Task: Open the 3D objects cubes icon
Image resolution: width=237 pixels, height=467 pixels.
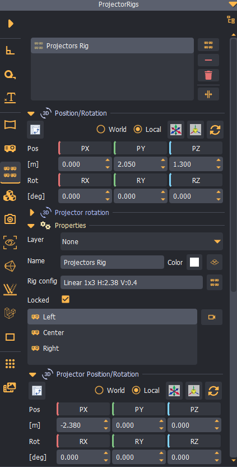Action: (11, 196)
